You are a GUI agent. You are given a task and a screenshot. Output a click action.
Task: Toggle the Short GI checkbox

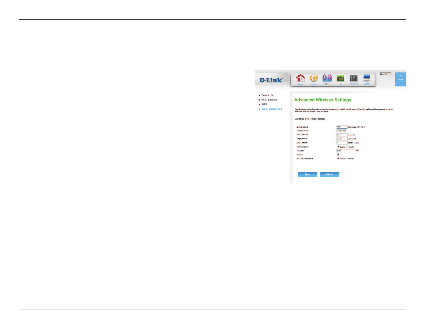pyautogui.click(x=338, y=154)
